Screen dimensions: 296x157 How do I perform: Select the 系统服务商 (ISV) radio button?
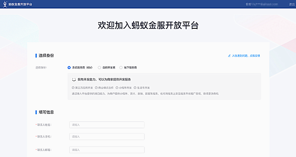[69, 68]
